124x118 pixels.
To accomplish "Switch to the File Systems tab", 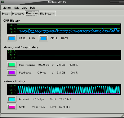I will (x=47, y=14).
